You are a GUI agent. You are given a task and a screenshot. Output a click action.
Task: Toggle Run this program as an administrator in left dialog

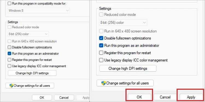[9, 54]
